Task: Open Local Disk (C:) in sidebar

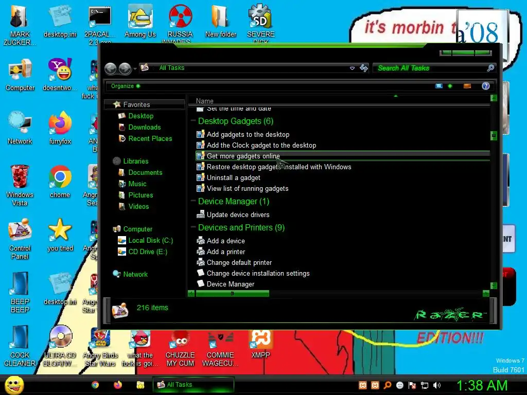Action: coord(151,241)
